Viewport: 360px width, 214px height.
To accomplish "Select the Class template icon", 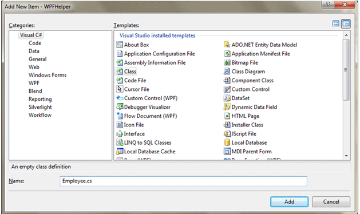I will (x=120, y=72).
